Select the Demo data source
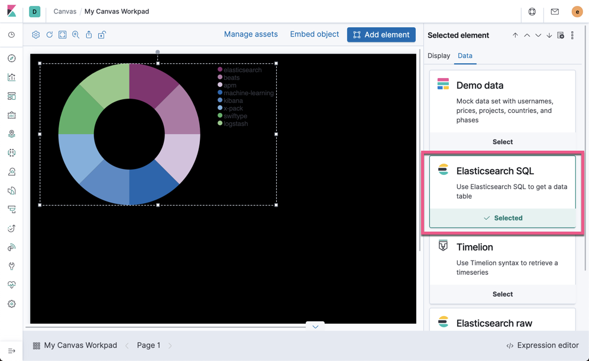The height and width of the screenshot is (361, 589). coord(503,142)
